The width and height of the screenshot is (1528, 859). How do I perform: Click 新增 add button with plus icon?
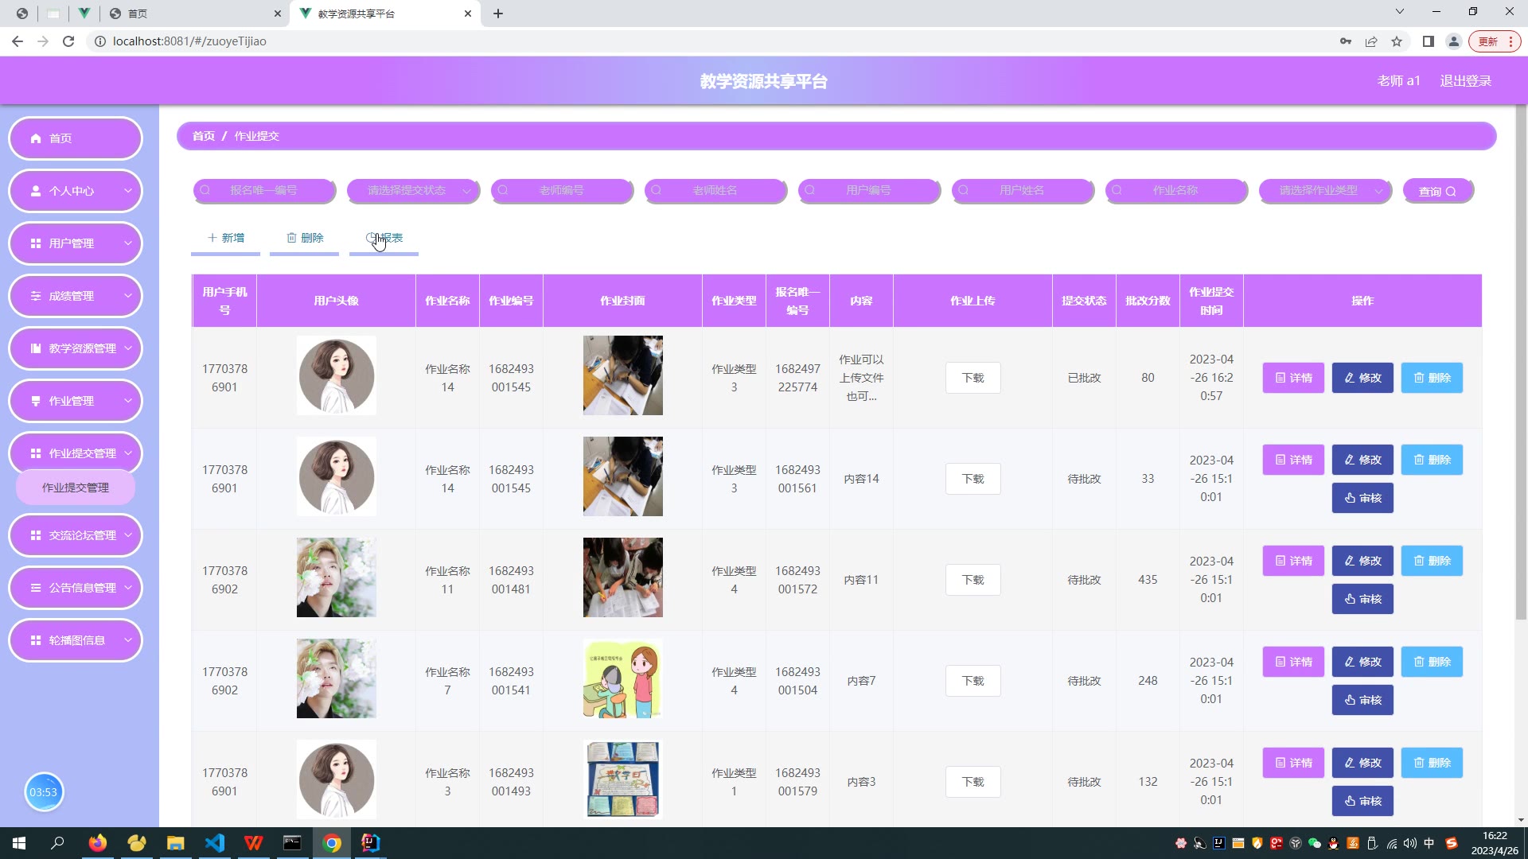point(226,238)
